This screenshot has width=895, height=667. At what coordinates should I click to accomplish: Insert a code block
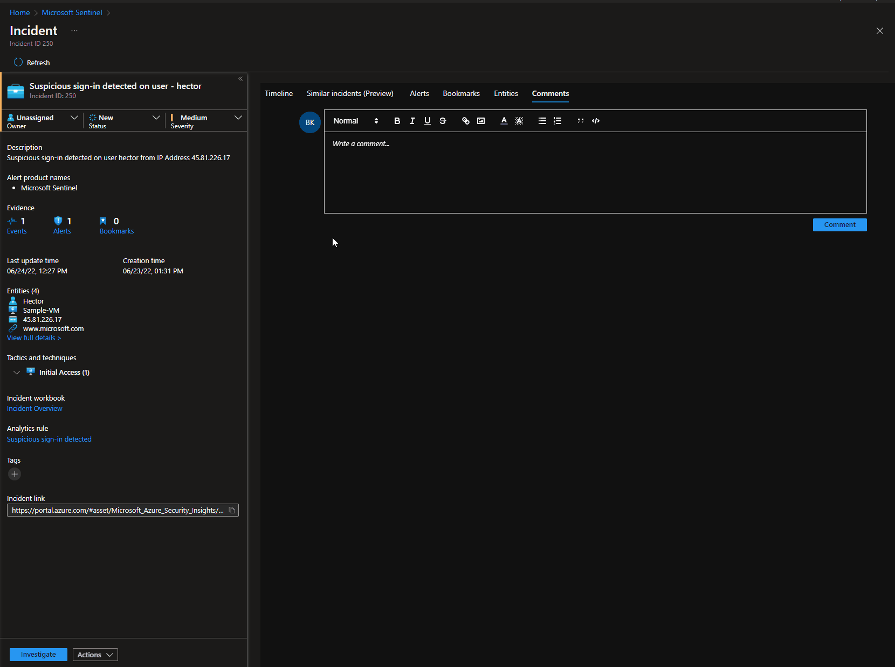click(x=596, y=121)
